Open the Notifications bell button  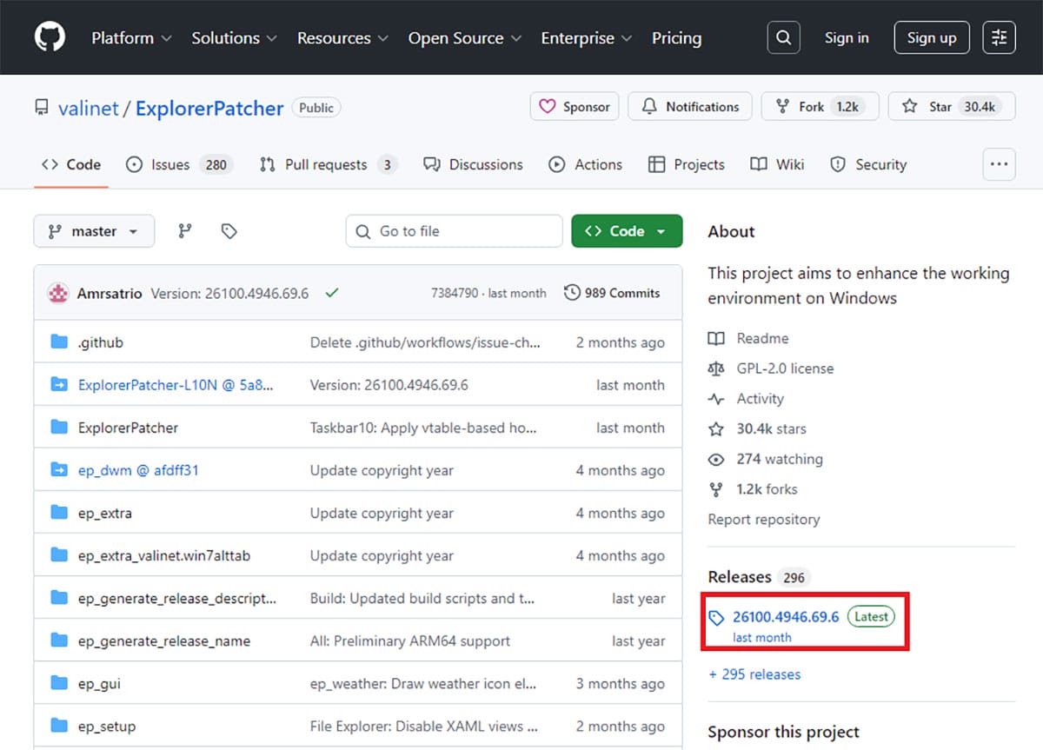pos(690,107)
